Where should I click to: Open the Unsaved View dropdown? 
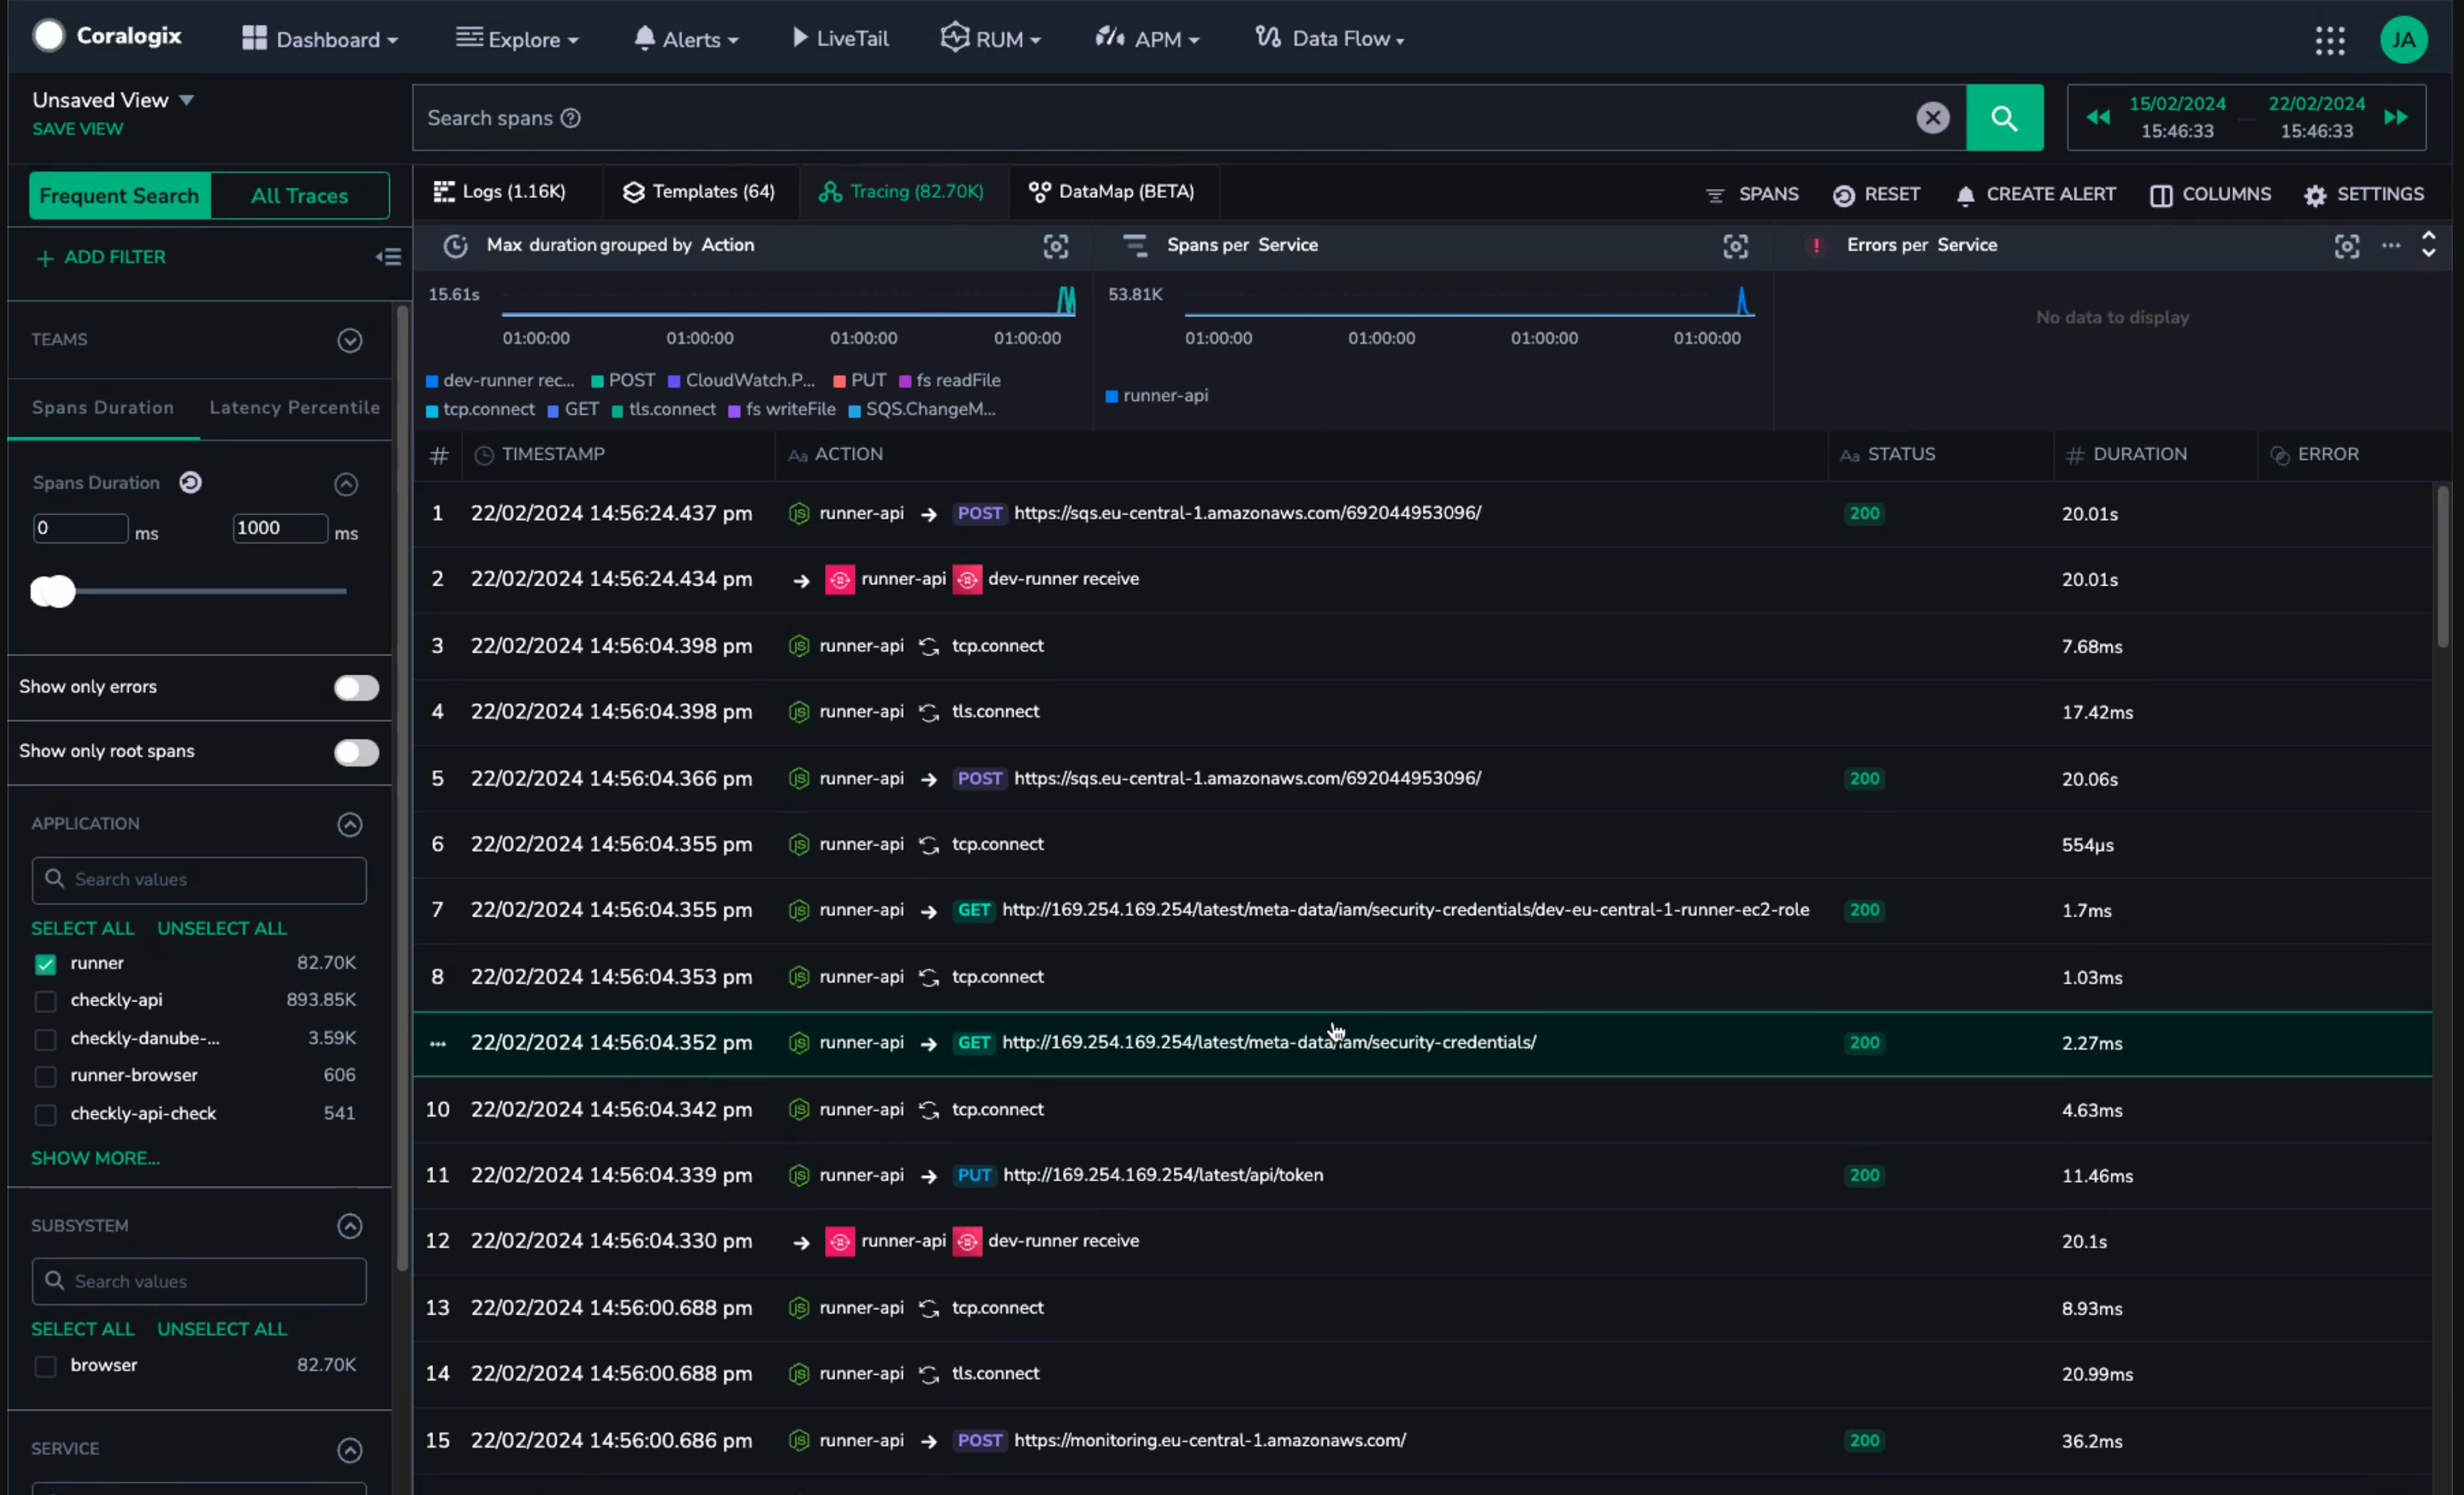click(186, 100)
